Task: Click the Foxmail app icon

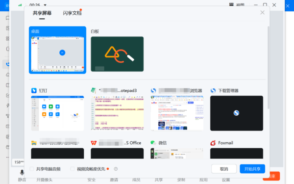Action: pyautogui.click(x=213, y=143)
